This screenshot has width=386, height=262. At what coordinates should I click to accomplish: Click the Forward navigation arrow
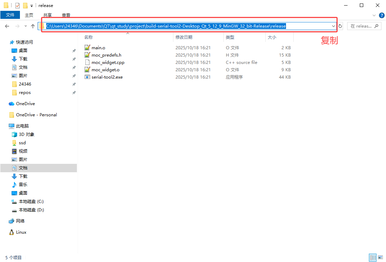17,26
